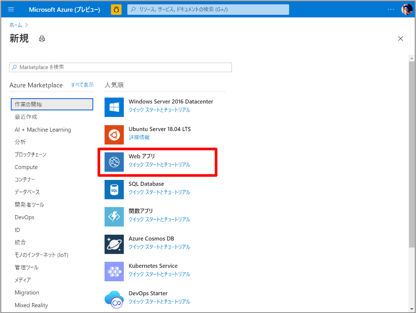Close the 新規 blade

click(401, 39)
